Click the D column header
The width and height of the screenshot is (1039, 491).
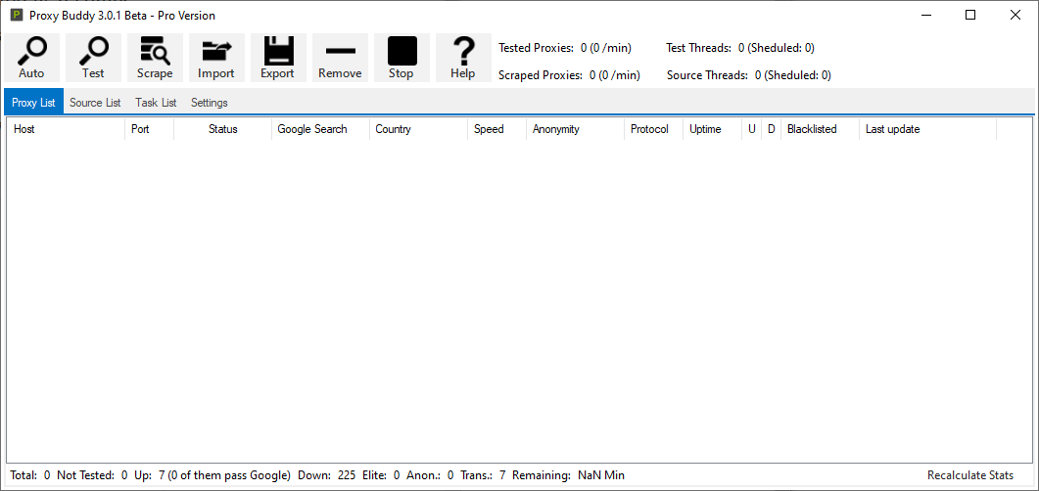[x=772, y=129]
